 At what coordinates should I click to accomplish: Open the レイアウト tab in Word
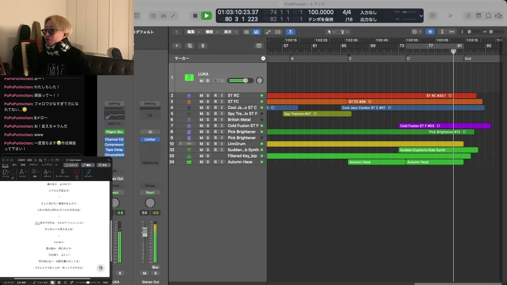click(47, 165)
